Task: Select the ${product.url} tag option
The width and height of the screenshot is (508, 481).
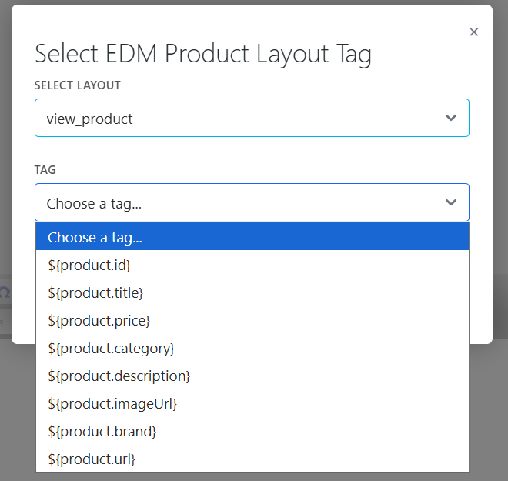Action: click(92, 459)
